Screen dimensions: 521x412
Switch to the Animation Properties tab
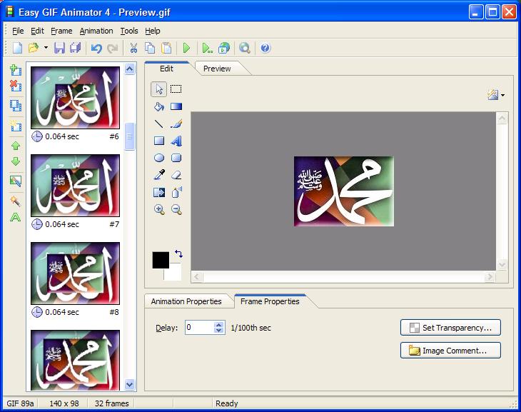tap(186, 301)
